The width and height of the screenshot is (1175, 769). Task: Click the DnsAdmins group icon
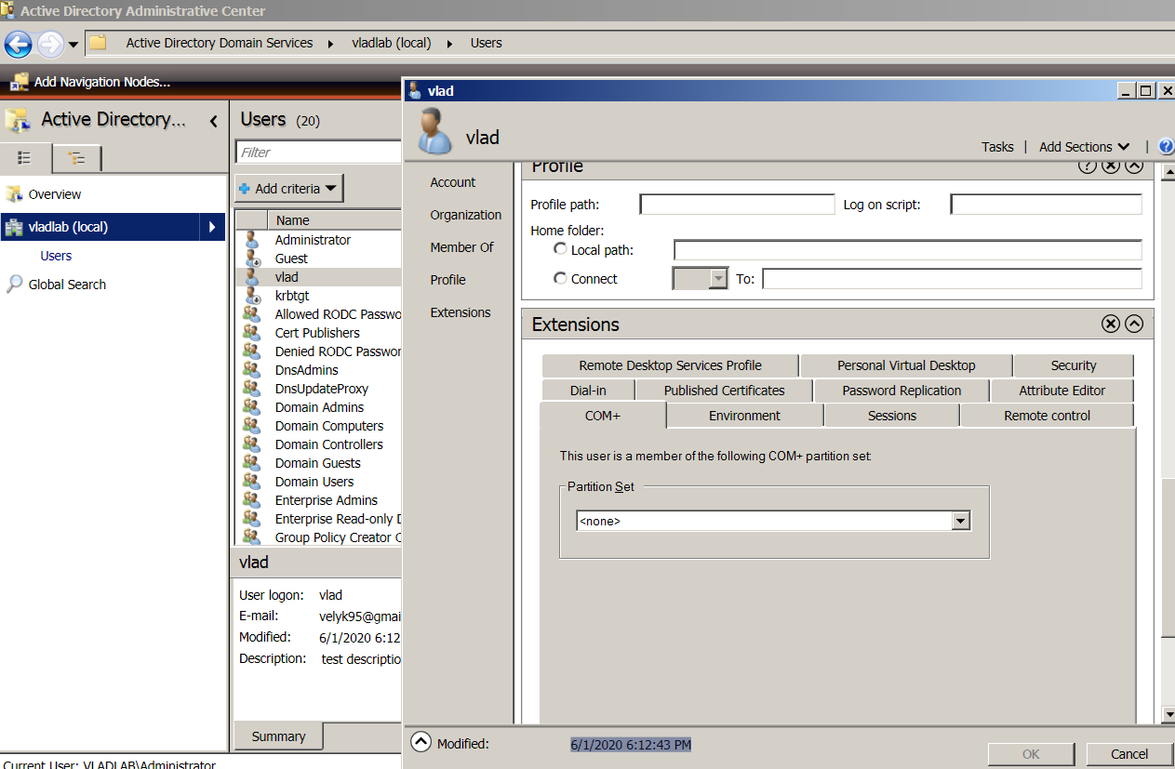(x=252, y=370)
